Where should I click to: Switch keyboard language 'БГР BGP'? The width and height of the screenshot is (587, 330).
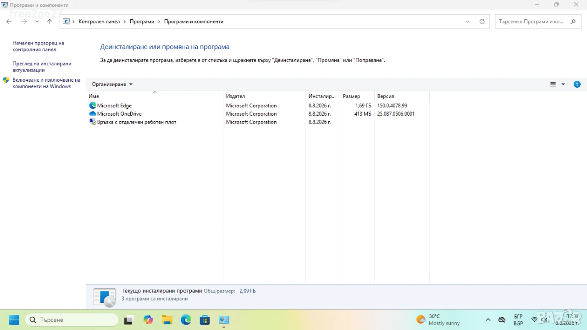pyautogui.click(x=518, y=320)
